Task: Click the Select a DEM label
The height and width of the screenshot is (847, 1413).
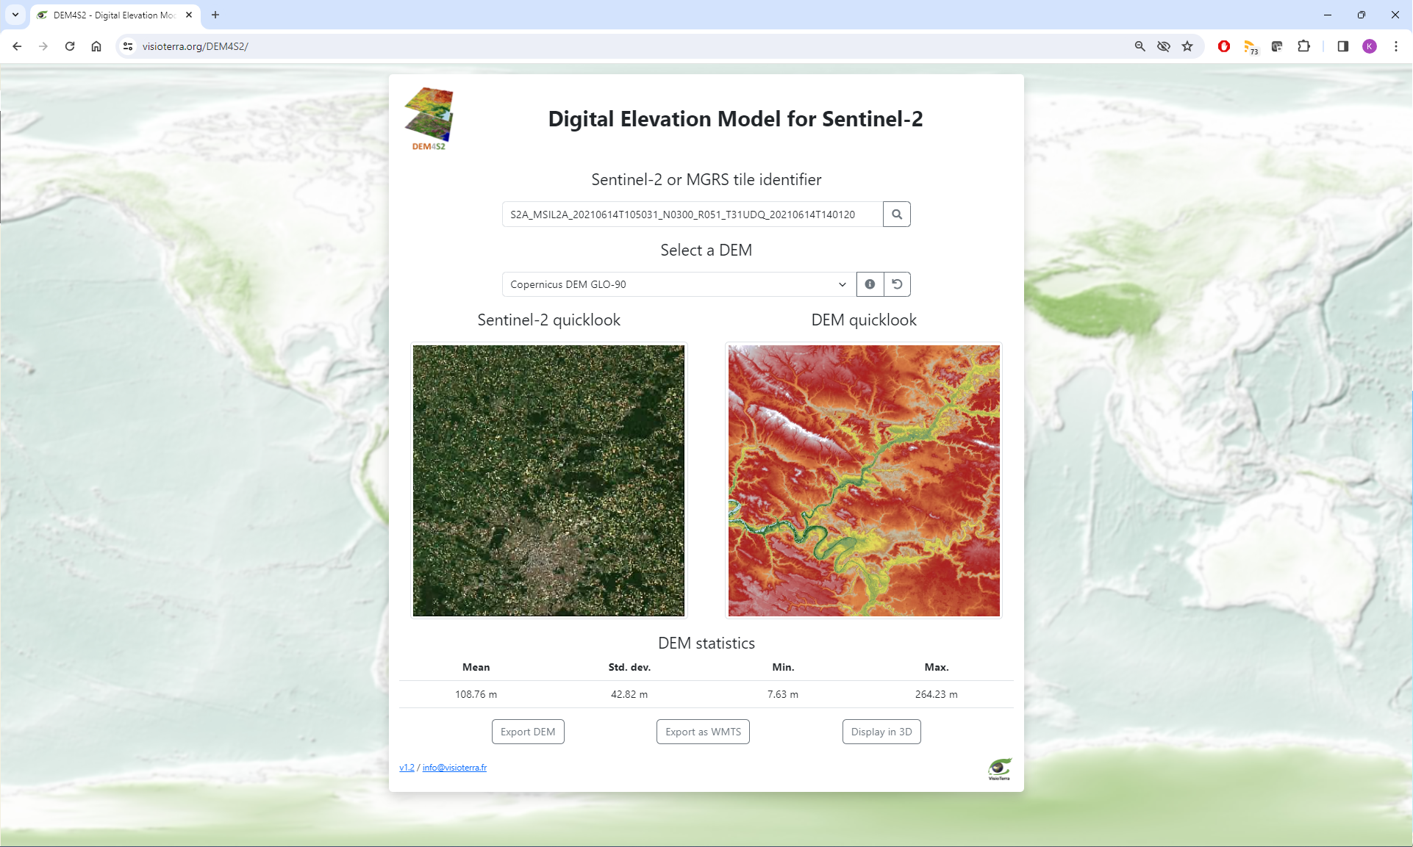Action: tap(706, 250)
